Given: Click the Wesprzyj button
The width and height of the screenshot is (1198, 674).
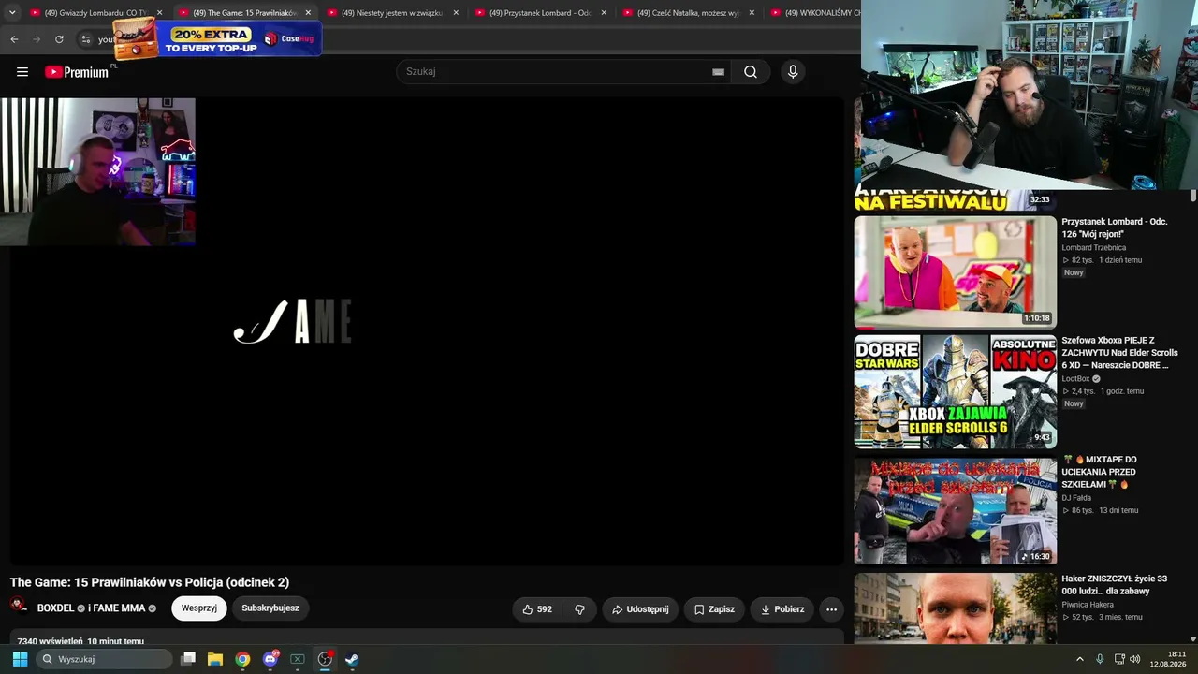Looking at the screenshot, I should [x=199, y=608].
